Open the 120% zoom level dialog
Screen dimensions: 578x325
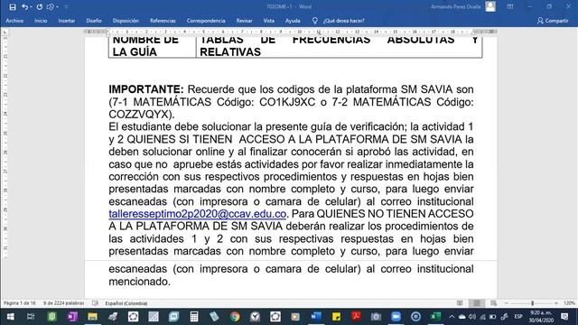tap(569, 303)
